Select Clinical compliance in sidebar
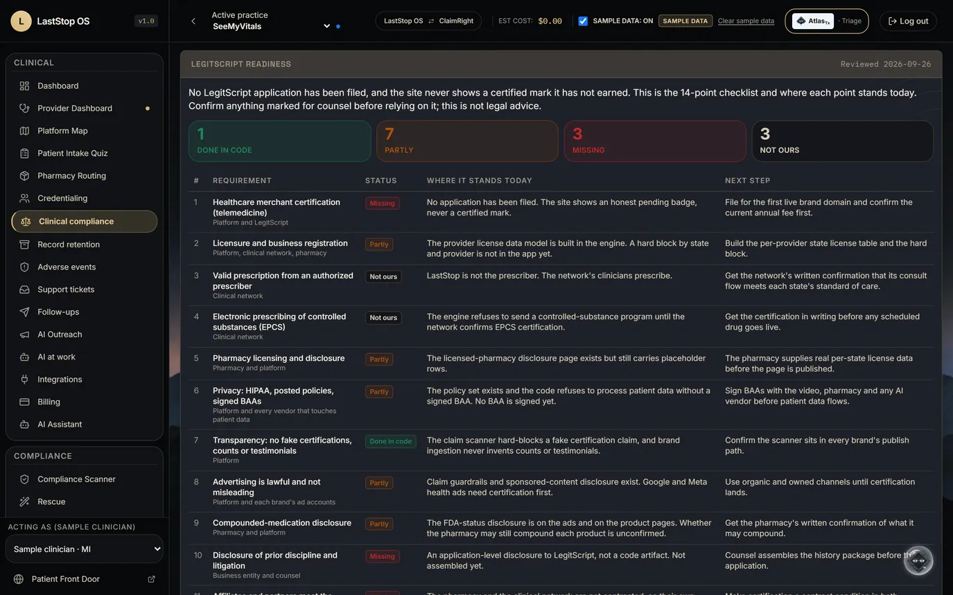 click(85, 222)
